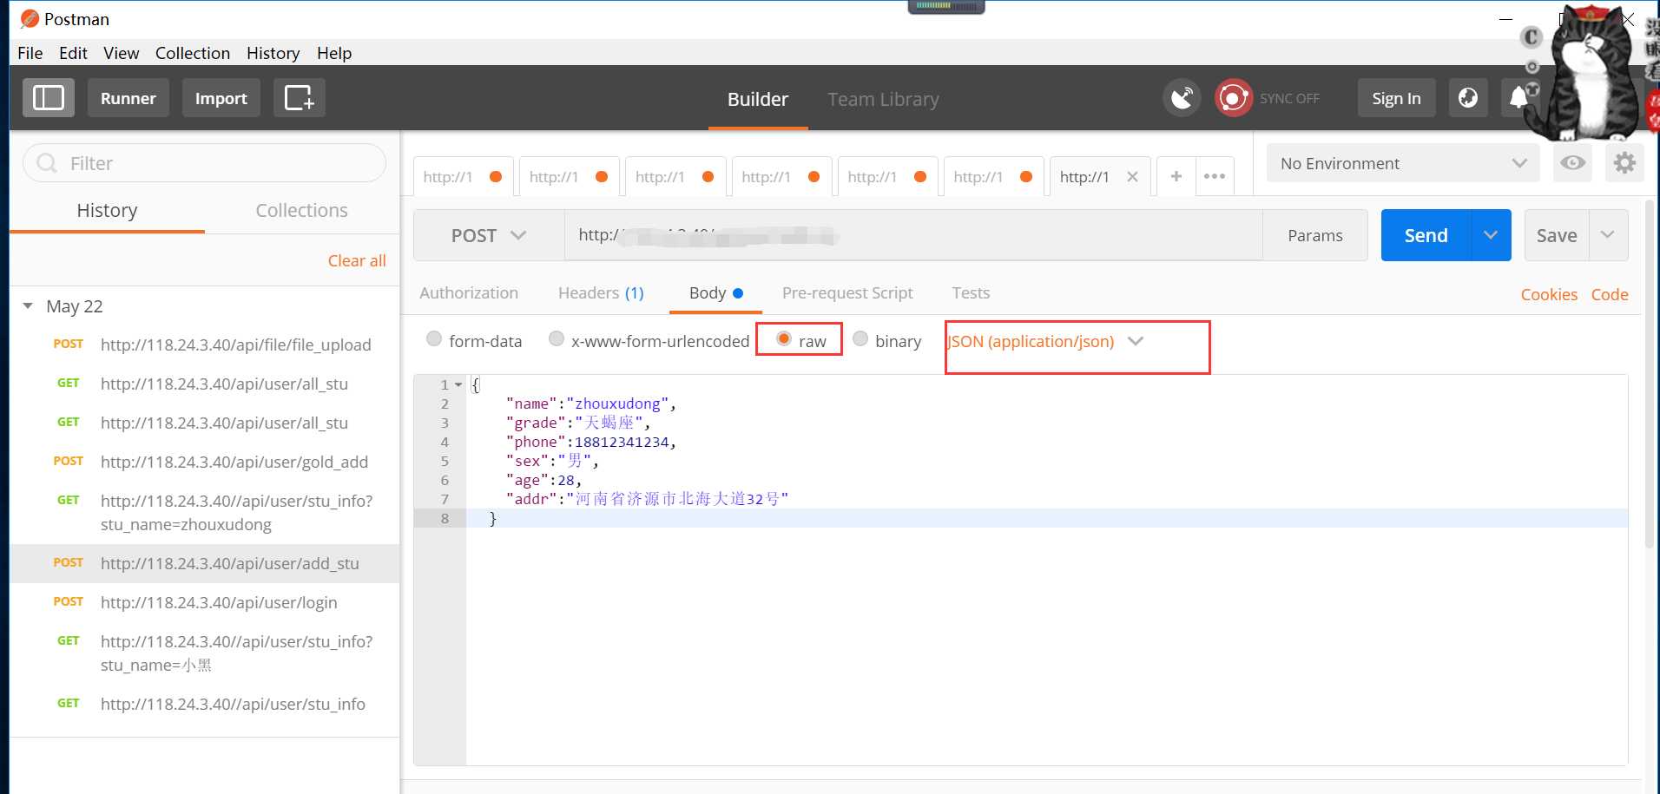Open file_upload POST history entry

[205, 345]
